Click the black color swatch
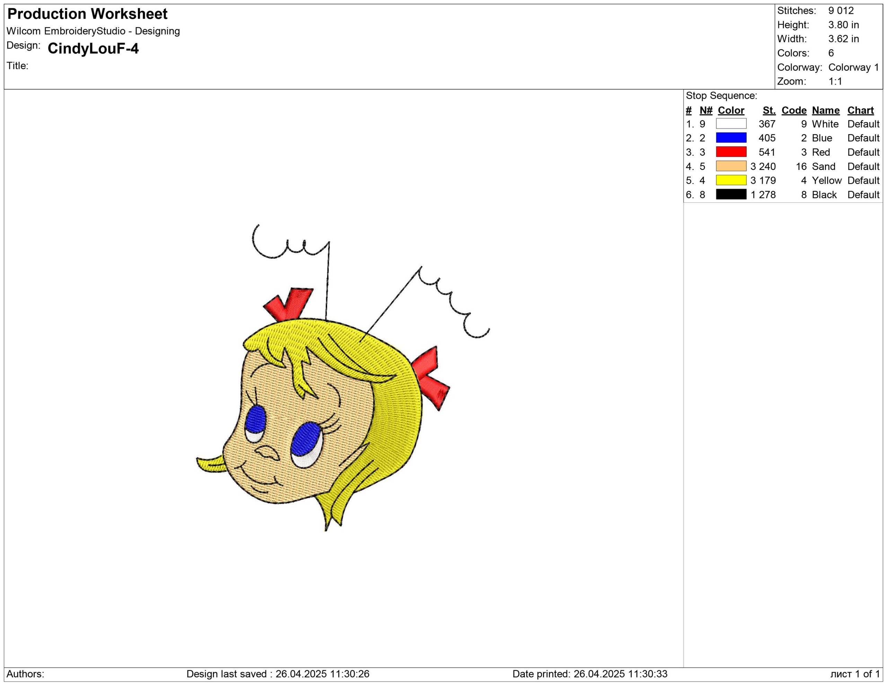The image size is (887, 683). pyautogui.click(x=731, y=194)
